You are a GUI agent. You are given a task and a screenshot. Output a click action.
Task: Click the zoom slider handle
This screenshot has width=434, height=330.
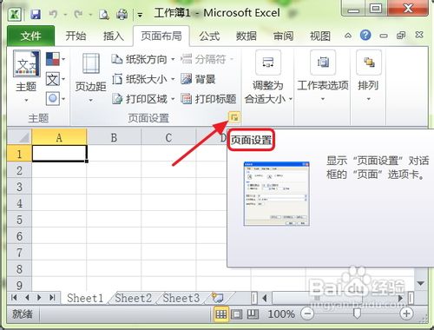point(358,313)
